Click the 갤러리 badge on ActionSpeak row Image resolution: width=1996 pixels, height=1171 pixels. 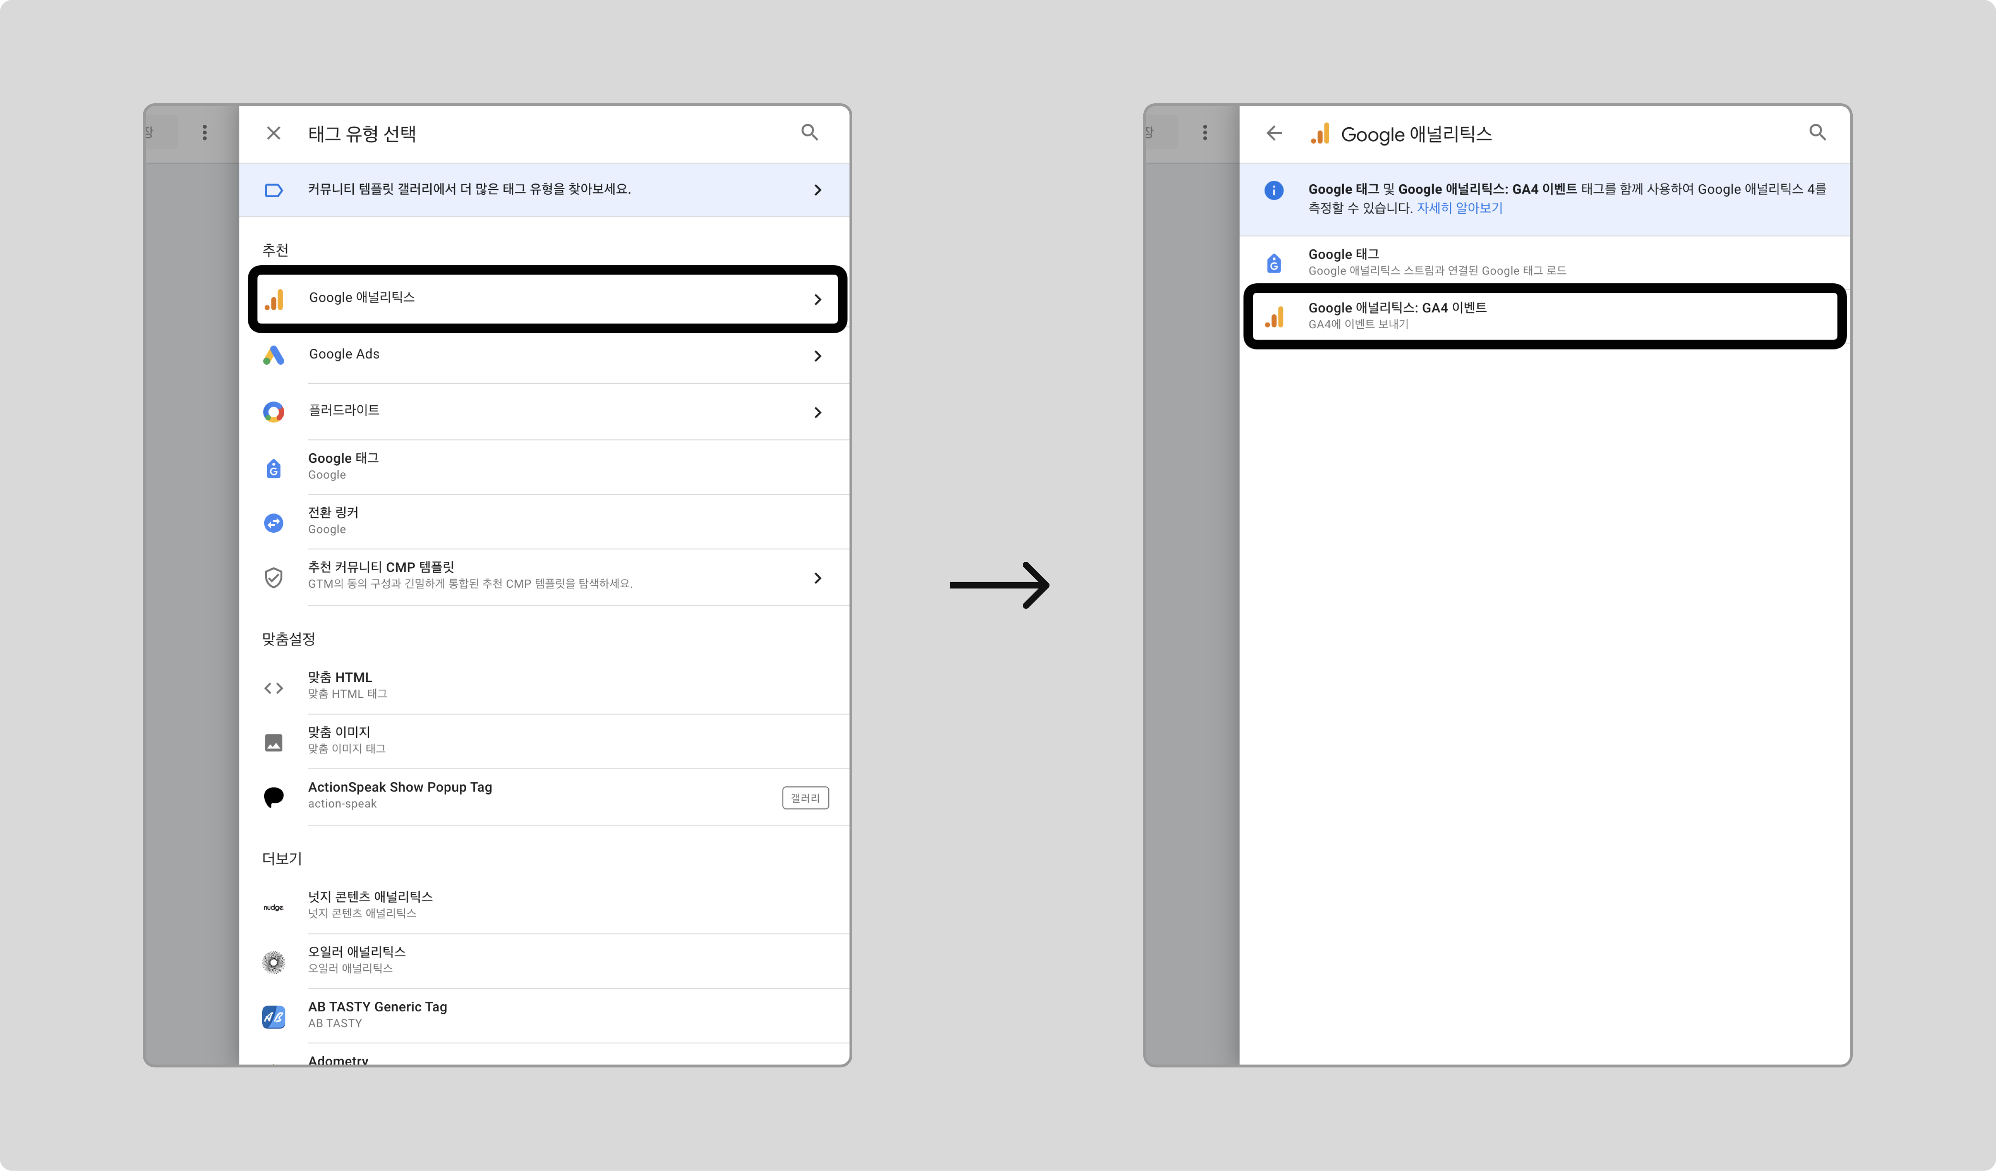click(x=806, y=798)
